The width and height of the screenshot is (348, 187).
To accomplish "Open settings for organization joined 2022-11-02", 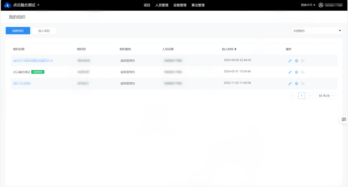I will [x=296, y=84].
